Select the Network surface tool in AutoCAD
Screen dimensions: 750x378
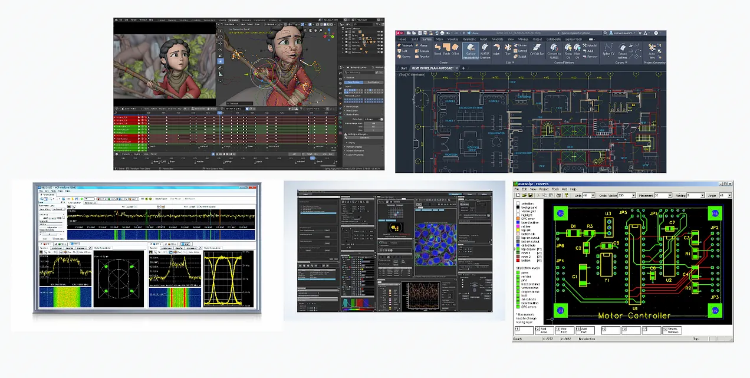click(x=406, y=45)
